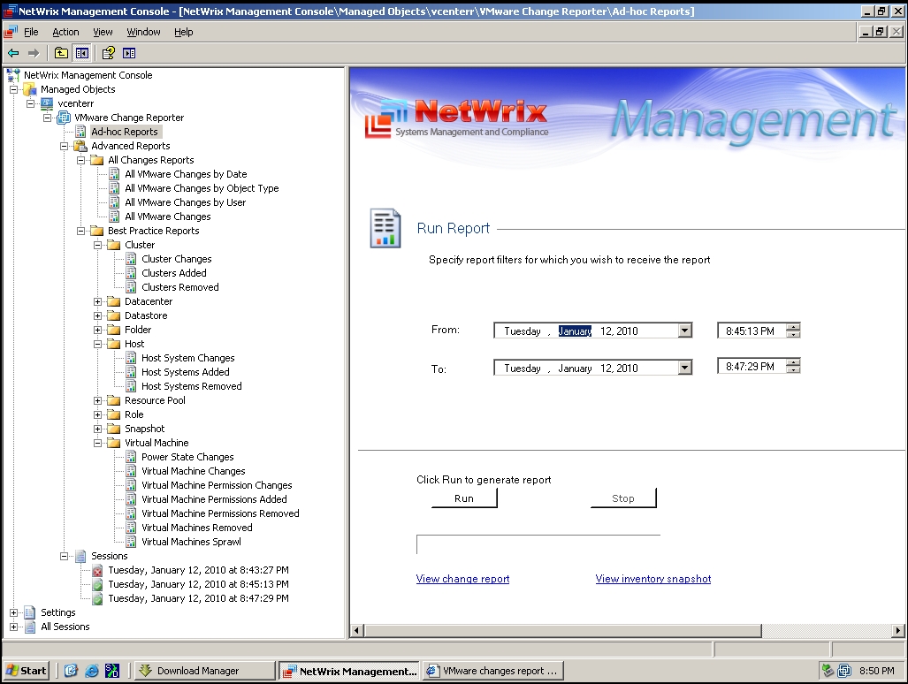The height and width of the screenshot is (684, 908).
Task: Collapse the All Changes Reports folder
Action: (x=81, y=160)
